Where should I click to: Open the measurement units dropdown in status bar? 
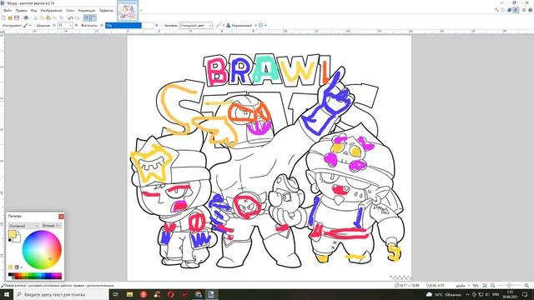click(462, 286)
